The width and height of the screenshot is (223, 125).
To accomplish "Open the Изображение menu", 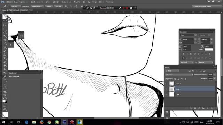I will point(37,2).
